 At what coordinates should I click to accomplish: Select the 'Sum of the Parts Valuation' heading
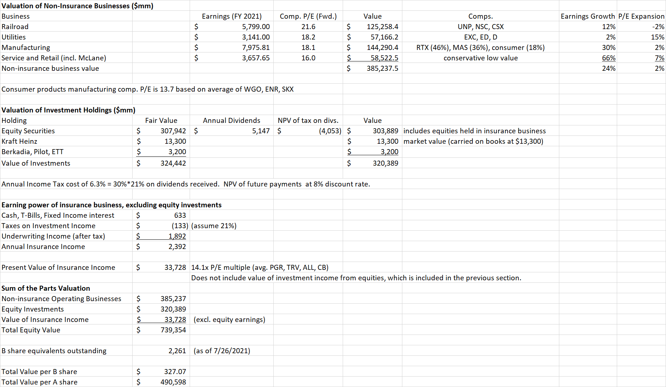tap(46, 288)
